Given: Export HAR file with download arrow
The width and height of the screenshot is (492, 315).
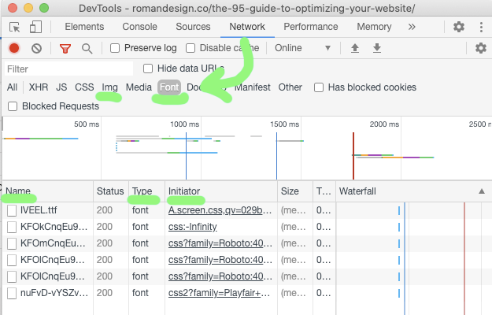Looking at the screenshot, I should 377,48.
